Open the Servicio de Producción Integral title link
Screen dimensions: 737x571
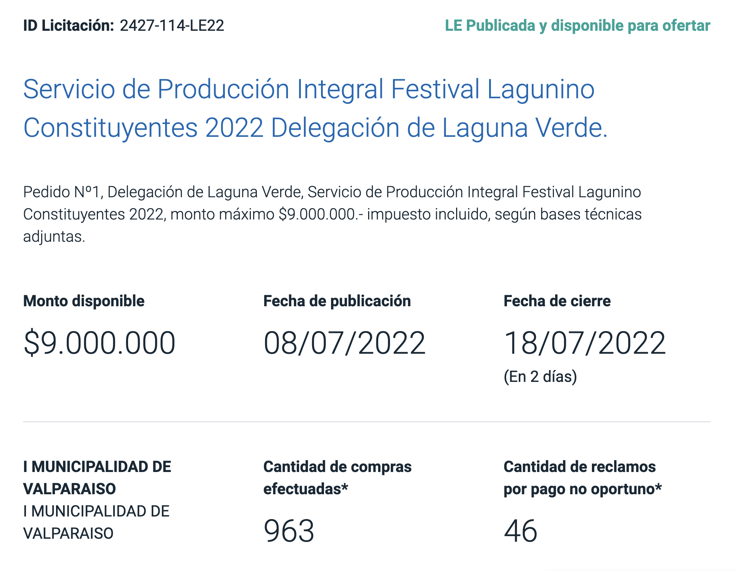click(315, 108)
